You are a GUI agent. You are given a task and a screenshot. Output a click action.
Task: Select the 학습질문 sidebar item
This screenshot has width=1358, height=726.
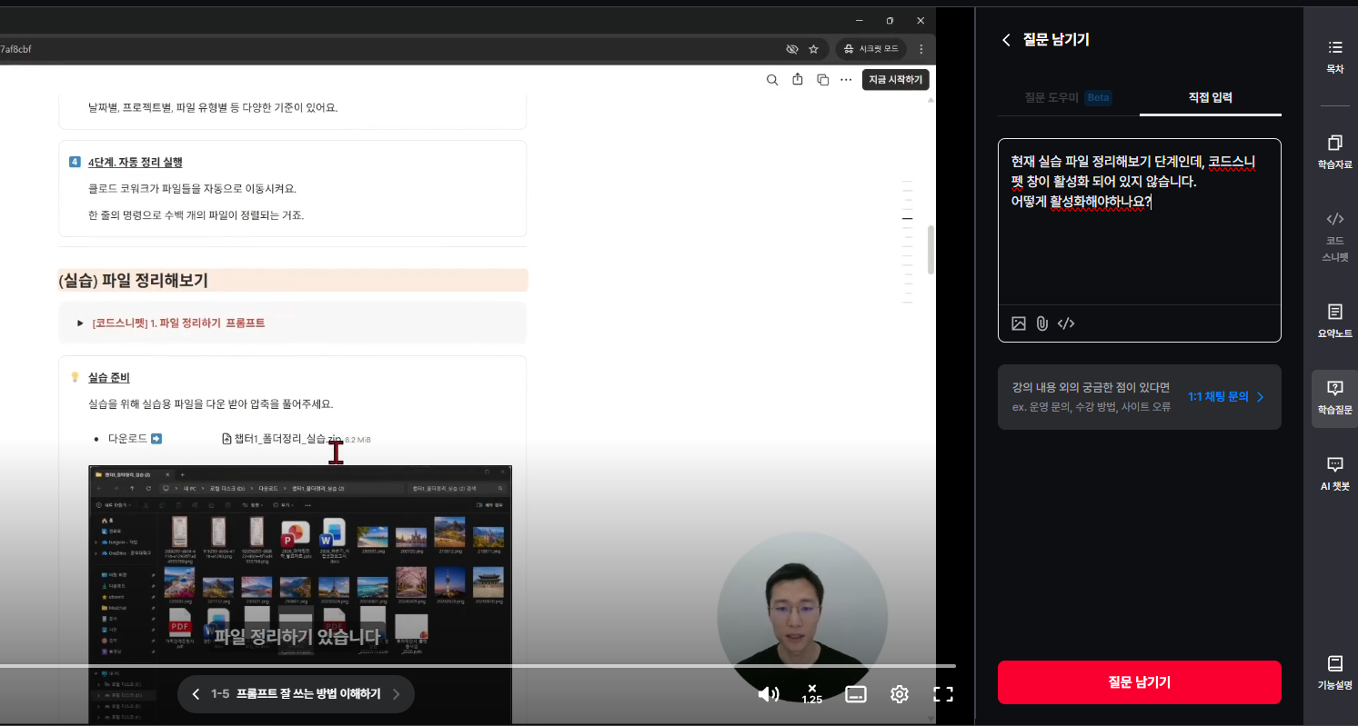pos(1334,398)
